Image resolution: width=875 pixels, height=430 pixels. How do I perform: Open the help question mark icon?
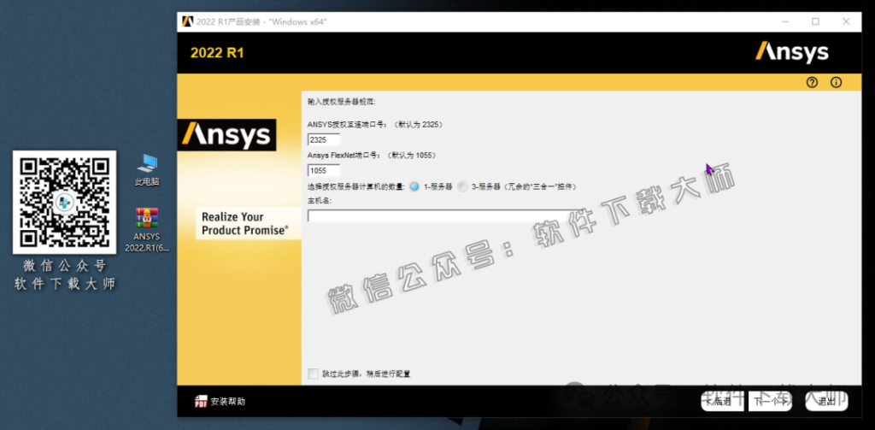click(812, 83)
